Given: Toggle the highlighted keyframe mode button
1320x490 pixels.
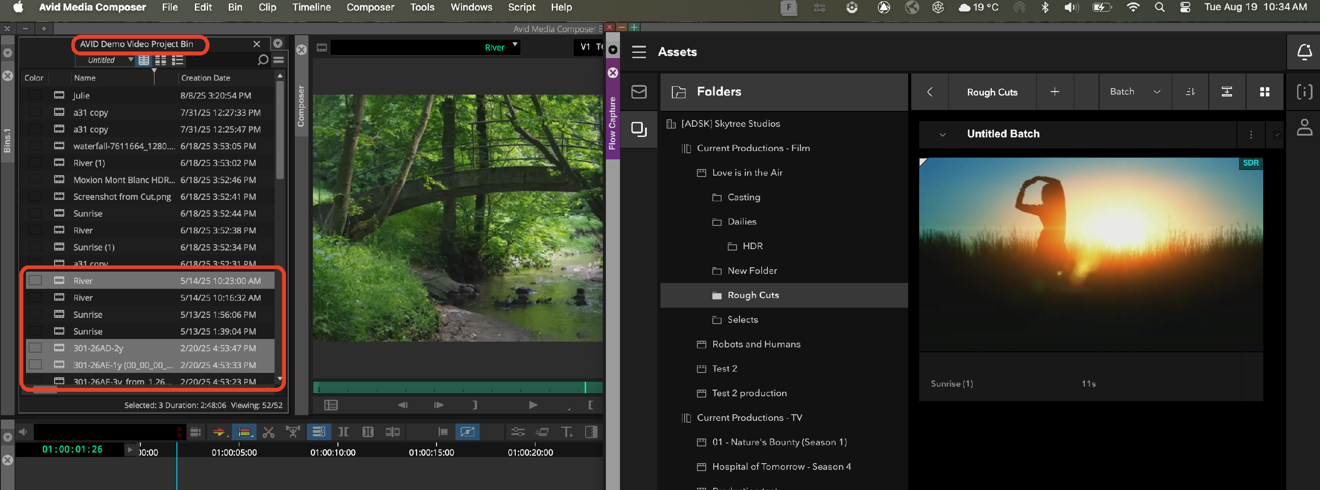Looking at the screenshot, I should tap(467, 432).
